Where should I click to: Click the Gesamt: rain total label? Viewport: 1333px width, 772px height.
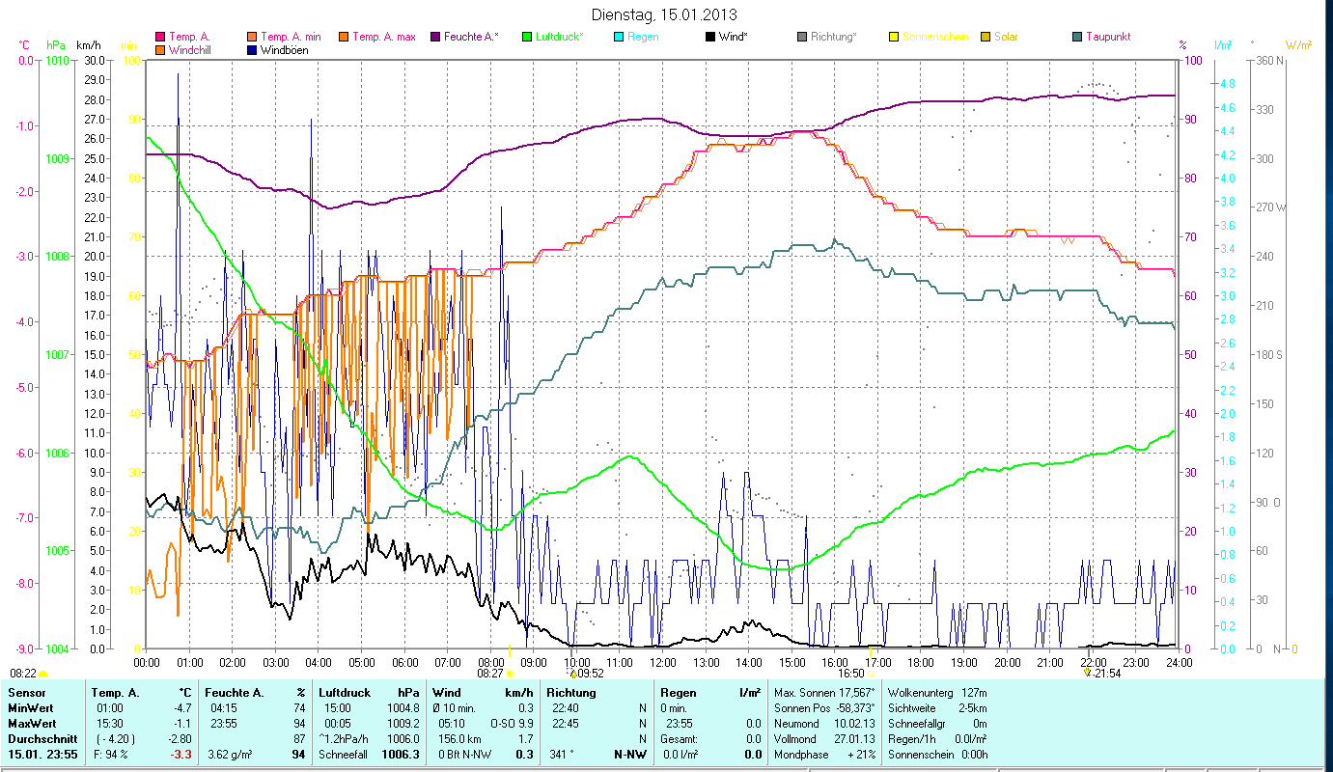point(678,739)
